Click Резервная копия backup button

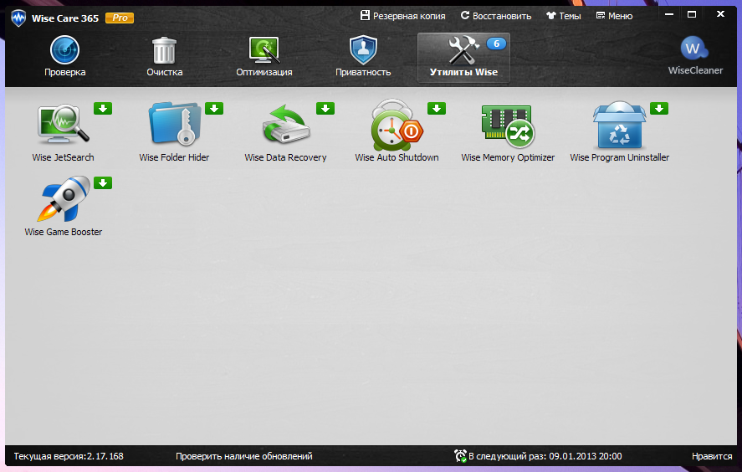tap(402, 16)
